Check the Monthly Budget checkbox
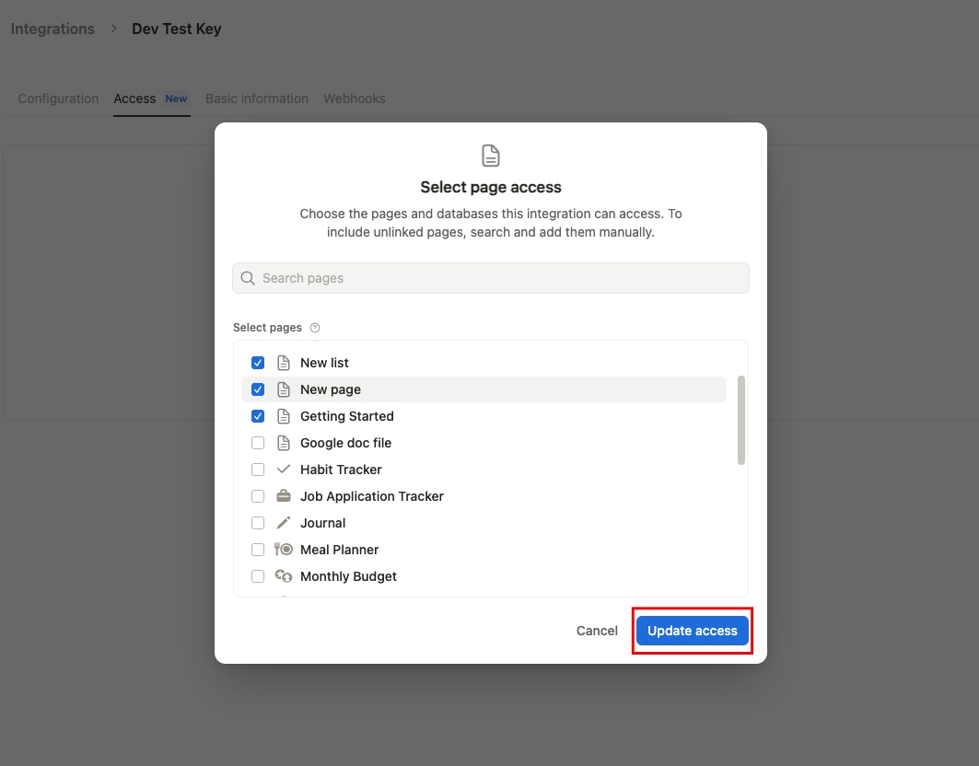The image size is (979, 766). 258,575
